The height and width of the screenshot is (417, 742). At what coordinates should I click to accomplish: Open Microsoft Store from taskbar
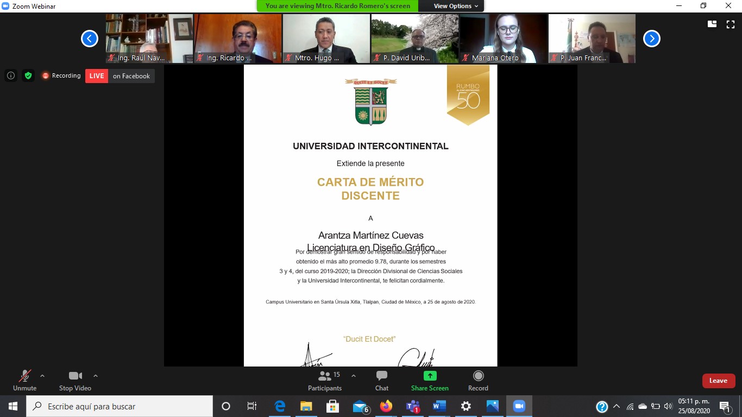[333, 406]
